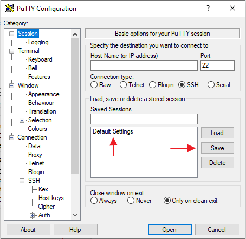Click the category tree scroll-up arrow

[x=75, y=34]
